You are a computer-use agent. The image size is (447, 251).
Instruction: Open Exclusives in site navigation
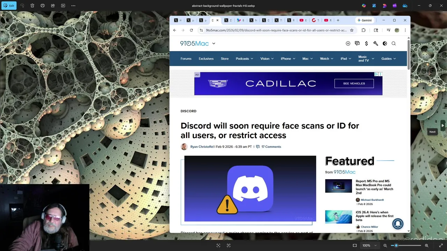point(206,59)
